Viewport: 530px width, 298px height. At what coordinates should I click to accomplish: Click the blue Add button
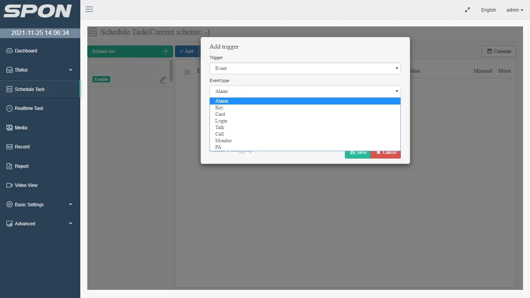coord(186,51)
